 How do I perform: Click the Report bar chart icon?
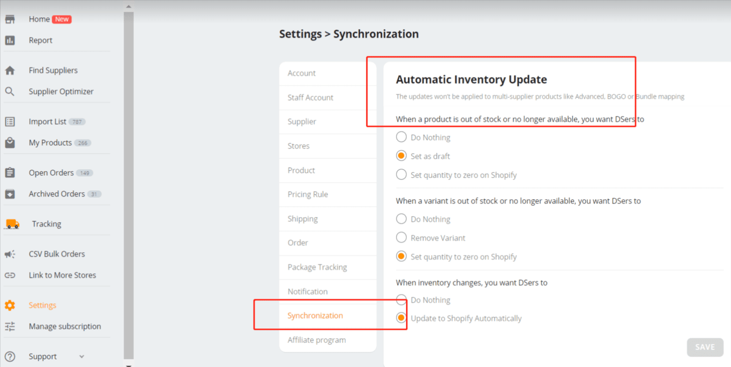pos(10,40)
